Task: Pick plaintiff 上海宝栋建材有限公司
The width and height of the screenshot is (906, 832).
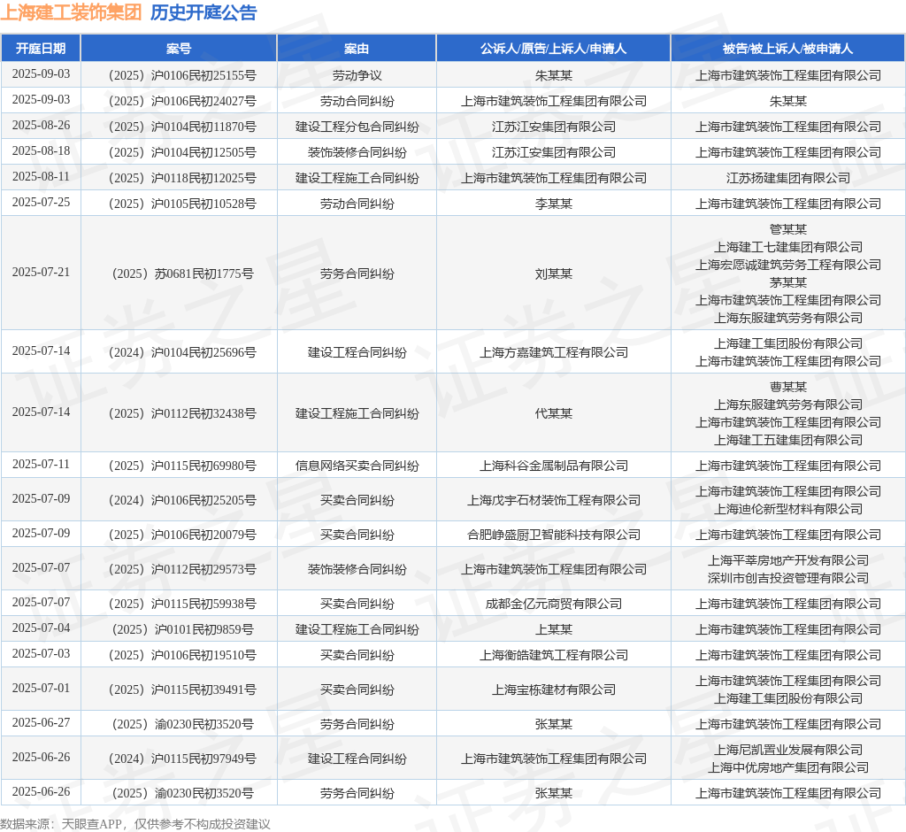Action: coord(554,689)
